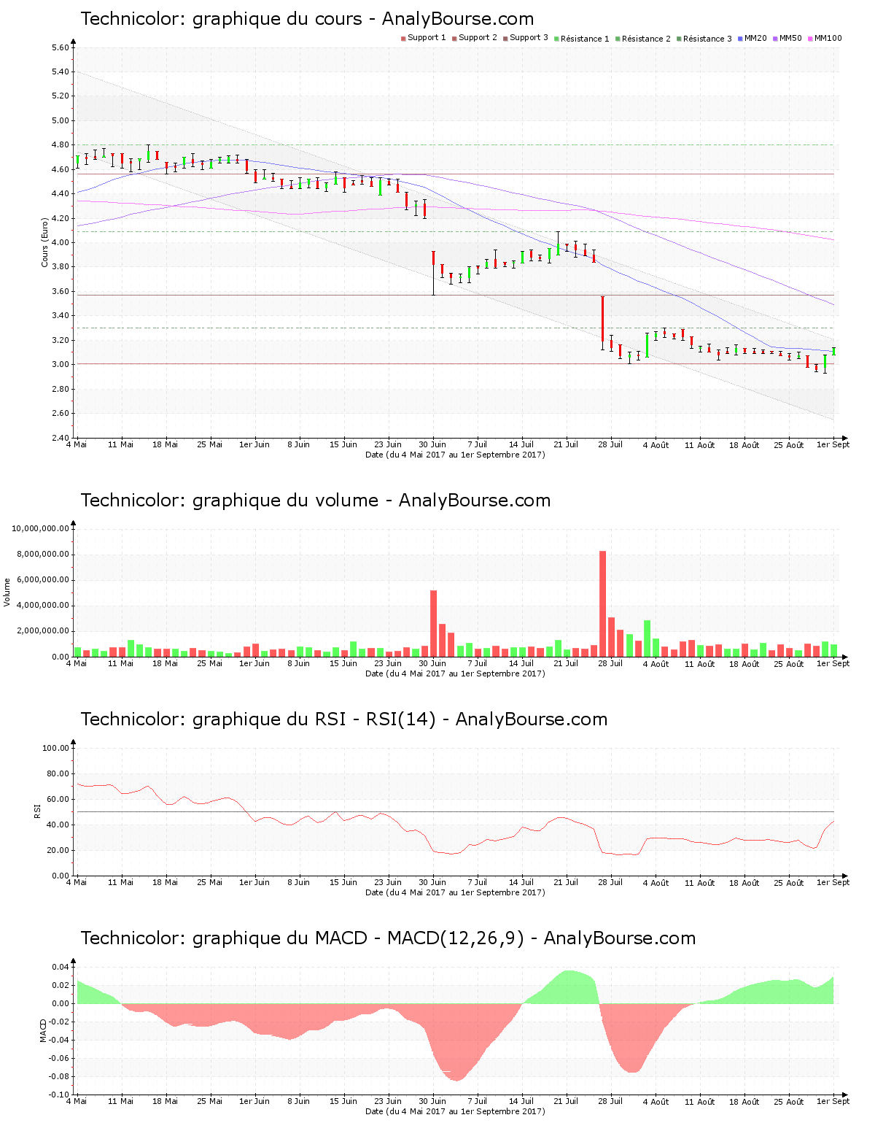Click the Support 2 legend entry

point(474,38)
